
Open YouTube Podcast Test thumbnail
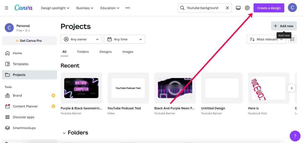[x=128, y=88]
